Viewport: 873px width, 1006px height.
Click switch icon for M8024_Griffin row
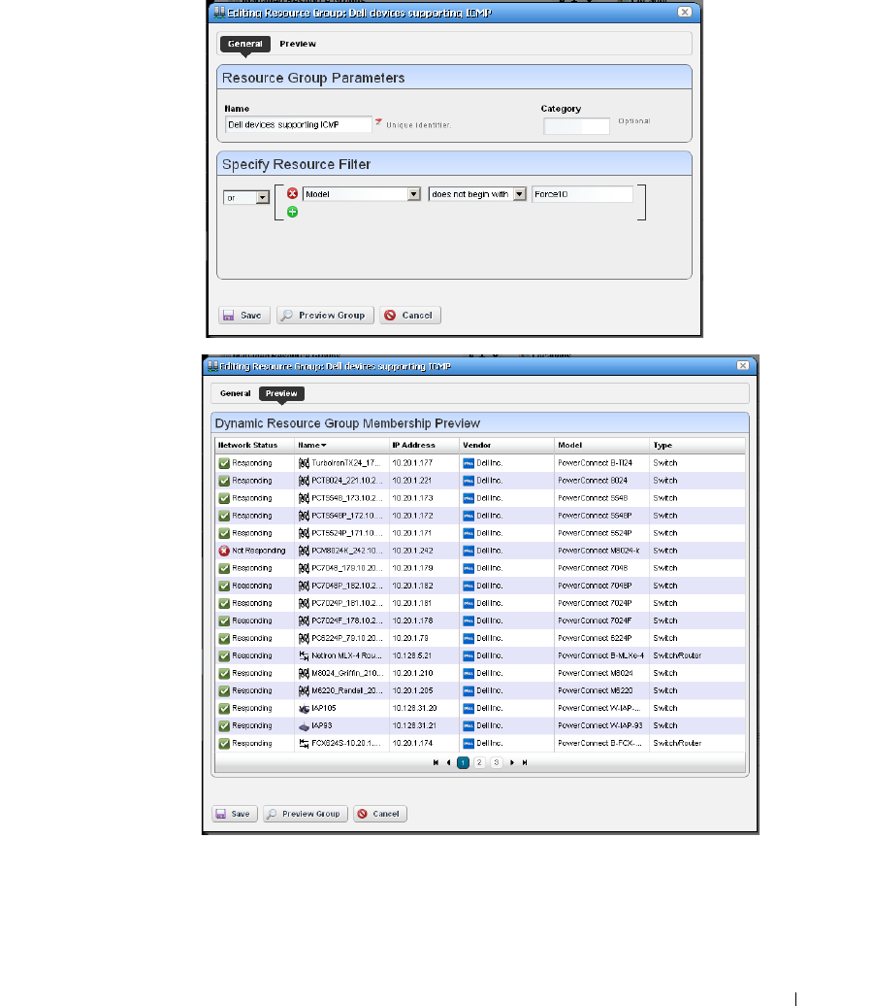(x=304, y=673)
